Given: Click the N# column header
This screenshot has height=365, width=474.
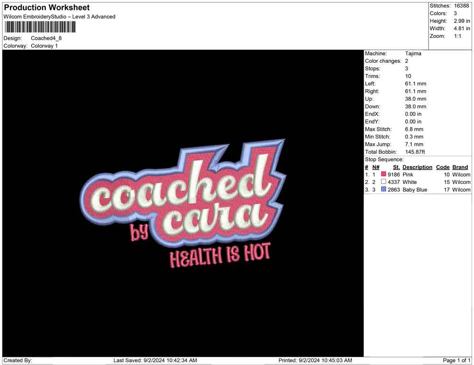Looking at the screenshot, I should [376, 167].
